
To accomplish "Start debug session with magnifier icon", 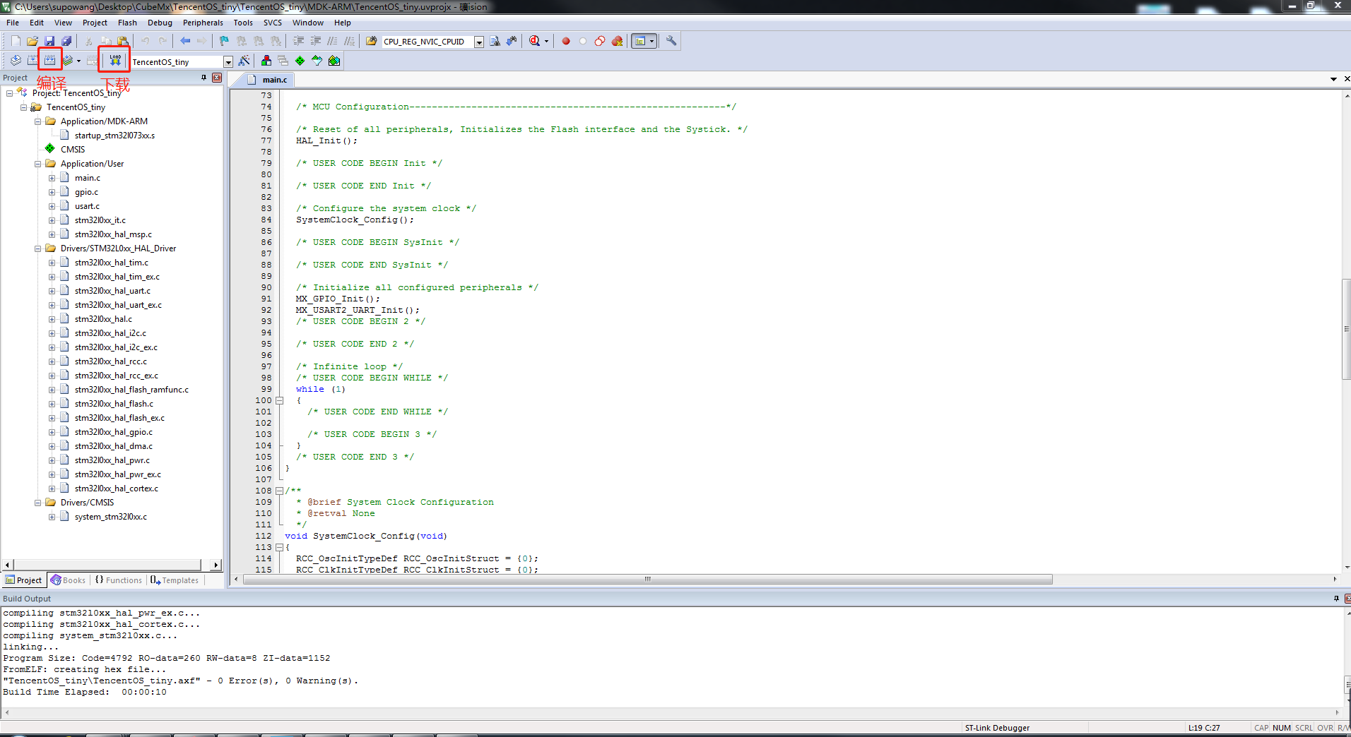I will [x=535, y=41].
